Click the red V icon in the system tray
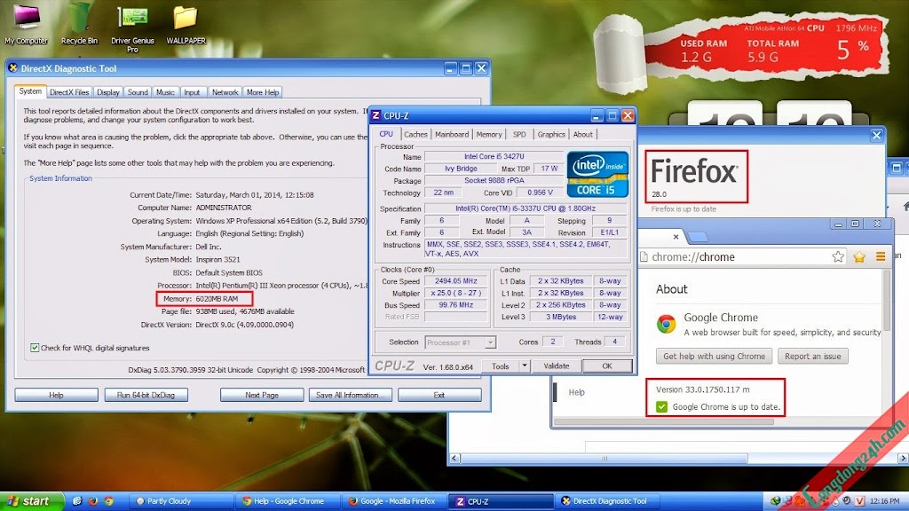Viewport: 909px width, 511px height. [x=859, y=501]
